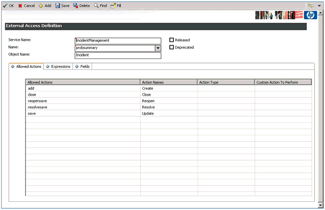The width and height of the screenshot is (325, 210).
Task: Click the 'Close' action name cell
Action: click(169, 95)
